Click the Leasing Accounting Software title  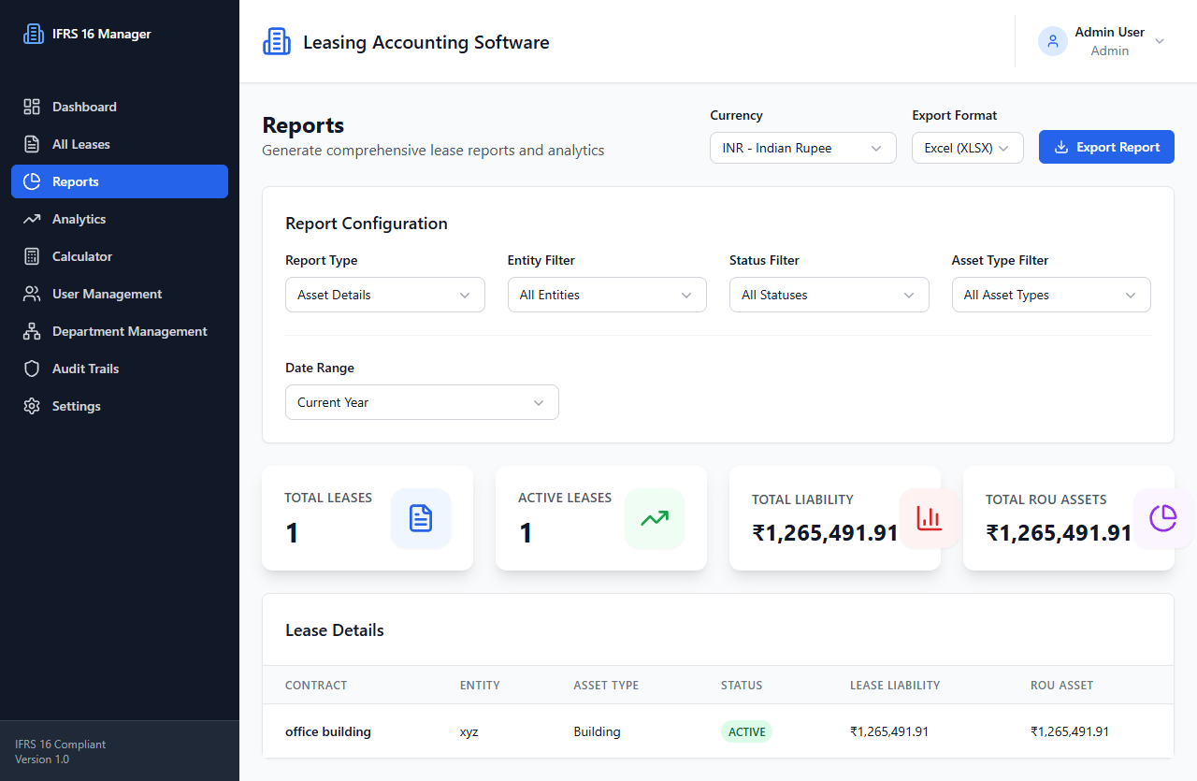coord(426,42)
